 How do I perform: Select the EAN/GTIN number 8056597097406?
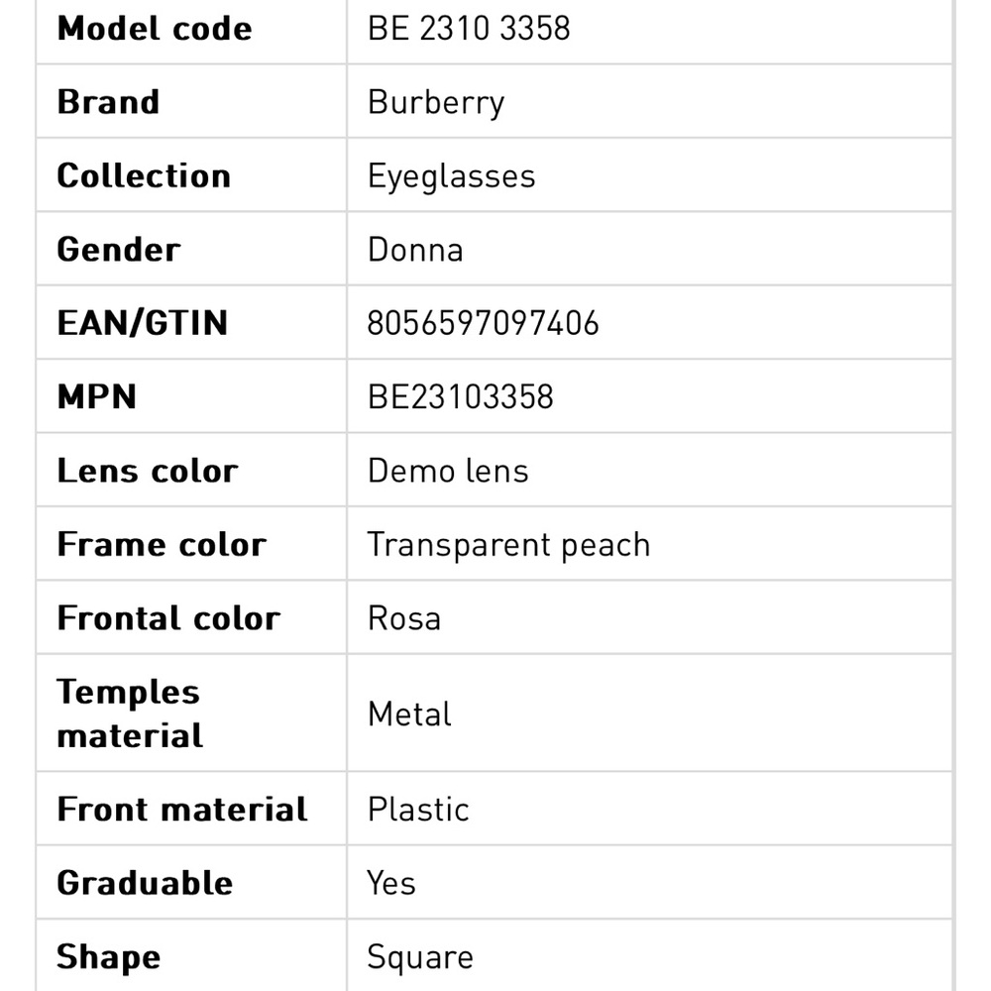pos(483,324)
